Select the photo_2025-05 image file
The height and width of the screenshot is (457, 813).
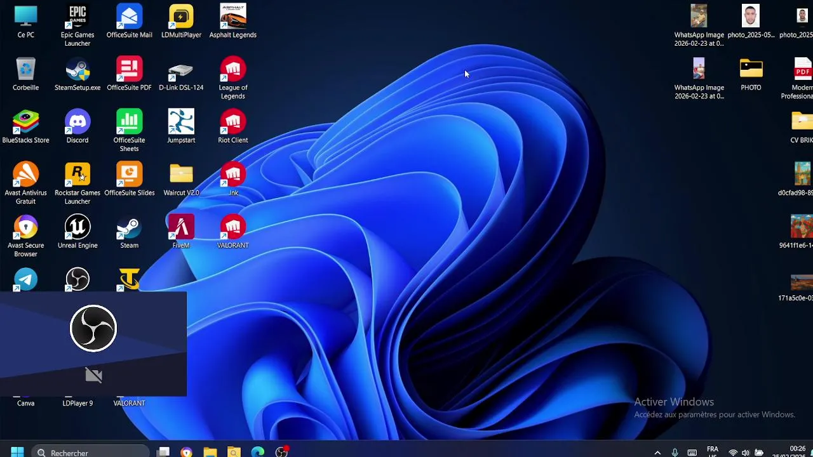click(x=751, y=22)
